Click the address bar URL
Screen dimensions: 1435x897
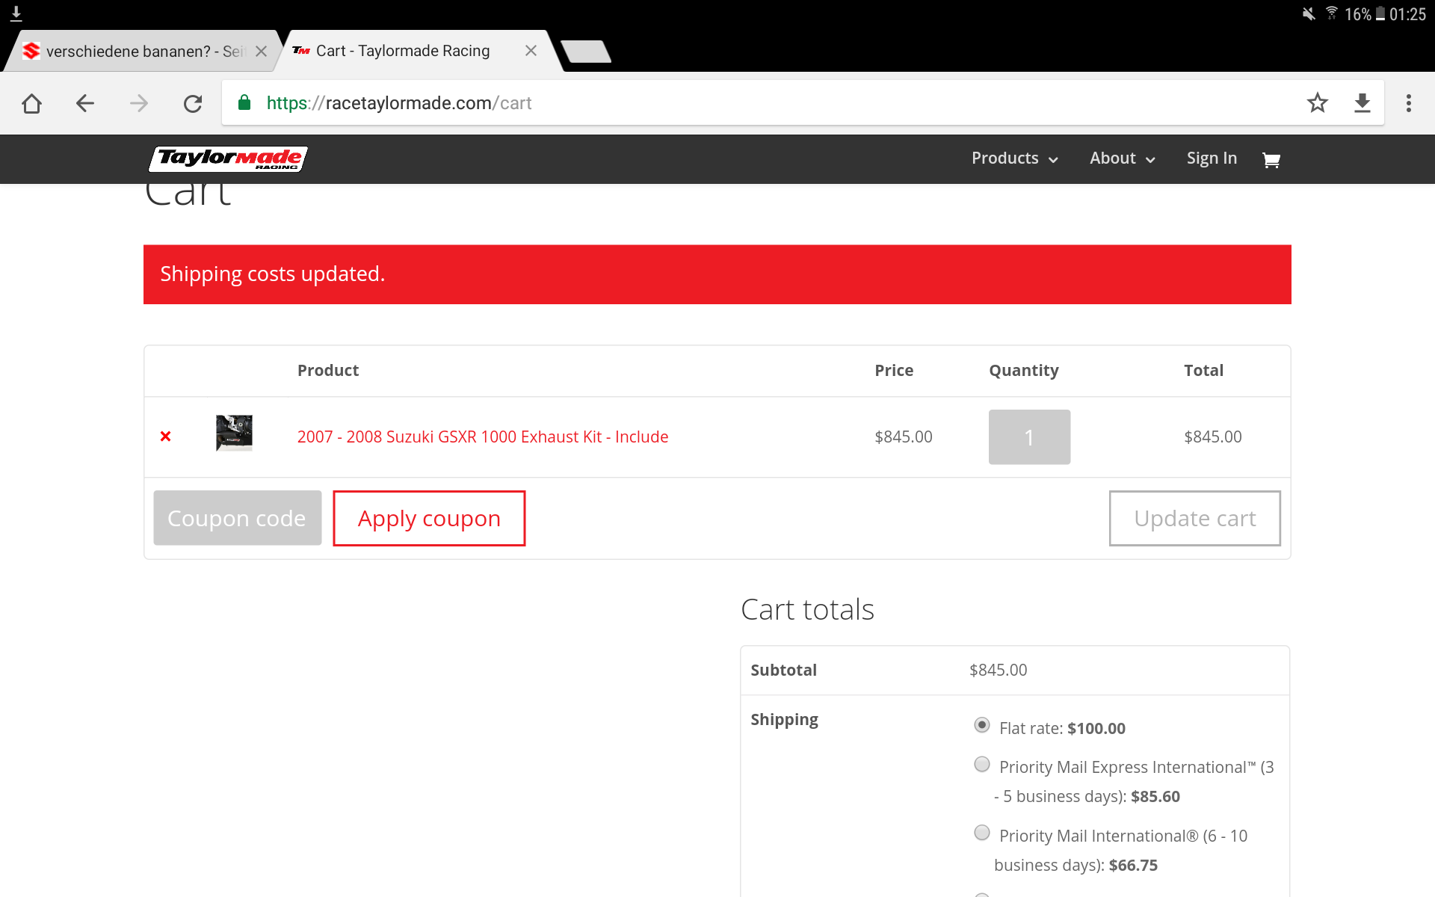pos(399,103)
